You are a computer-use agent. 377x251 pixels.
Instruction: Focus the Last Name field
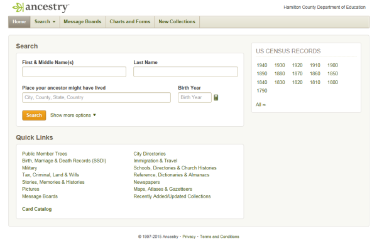(x=185, y=72)
